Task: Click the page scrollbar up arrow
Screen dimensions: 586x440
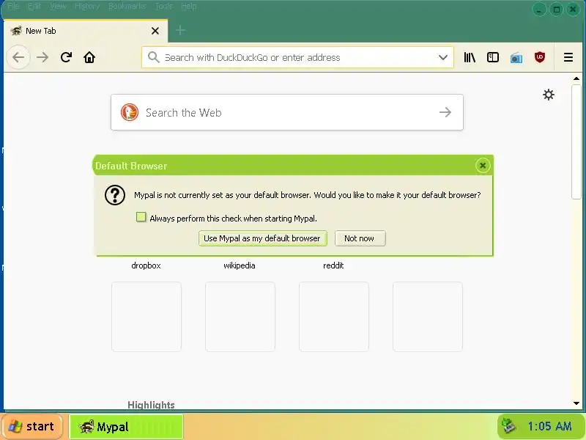Action: click(576, 78)
